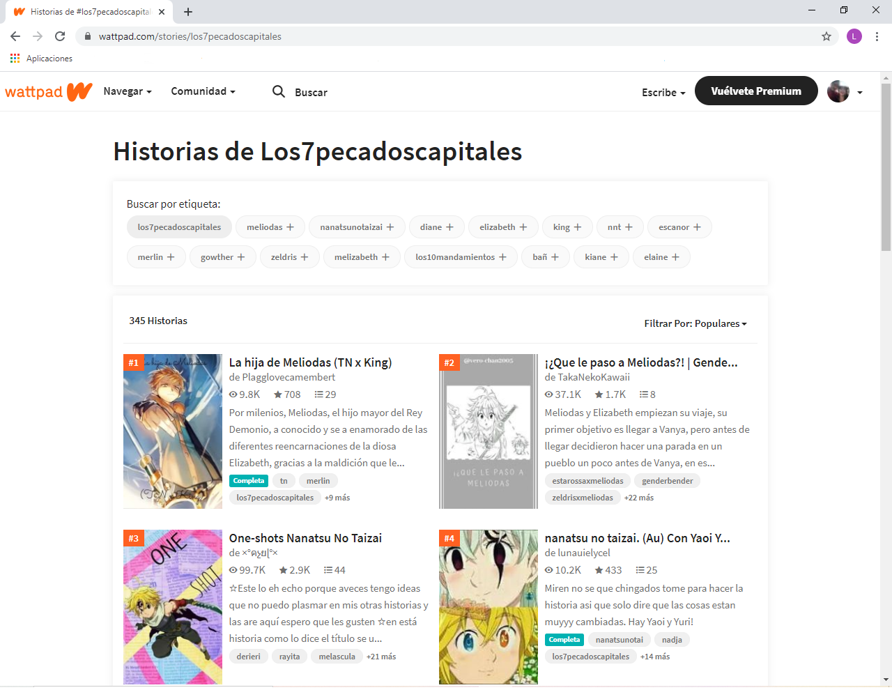Open the user profile avatar menu
The height and width of the screenshot is (690, 892).
click(x=838, y=91)
